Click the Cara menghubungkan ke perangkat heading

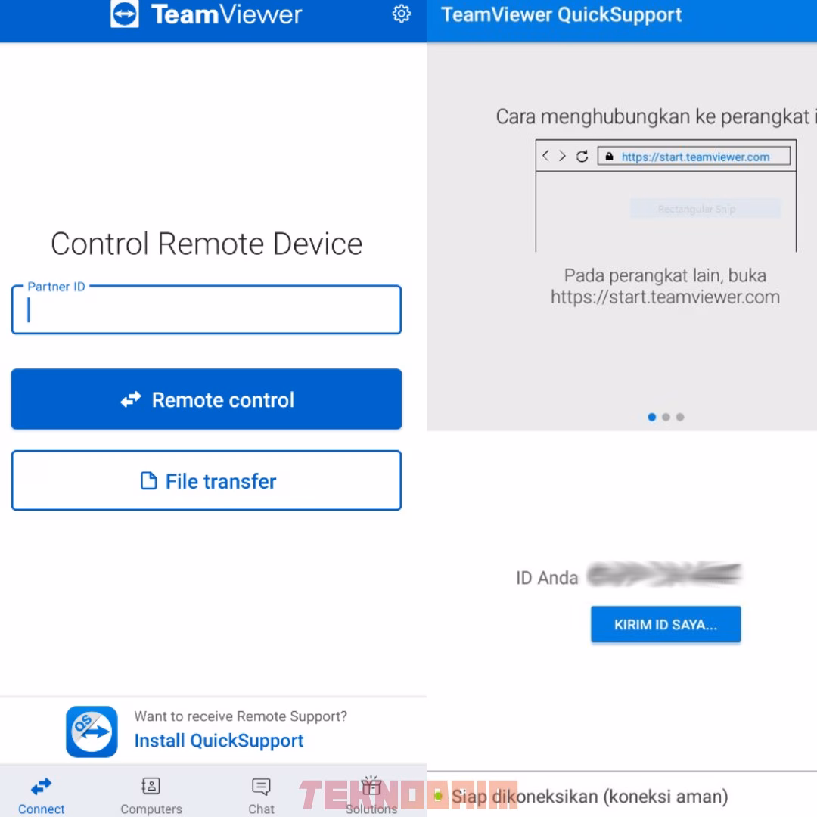655,116
